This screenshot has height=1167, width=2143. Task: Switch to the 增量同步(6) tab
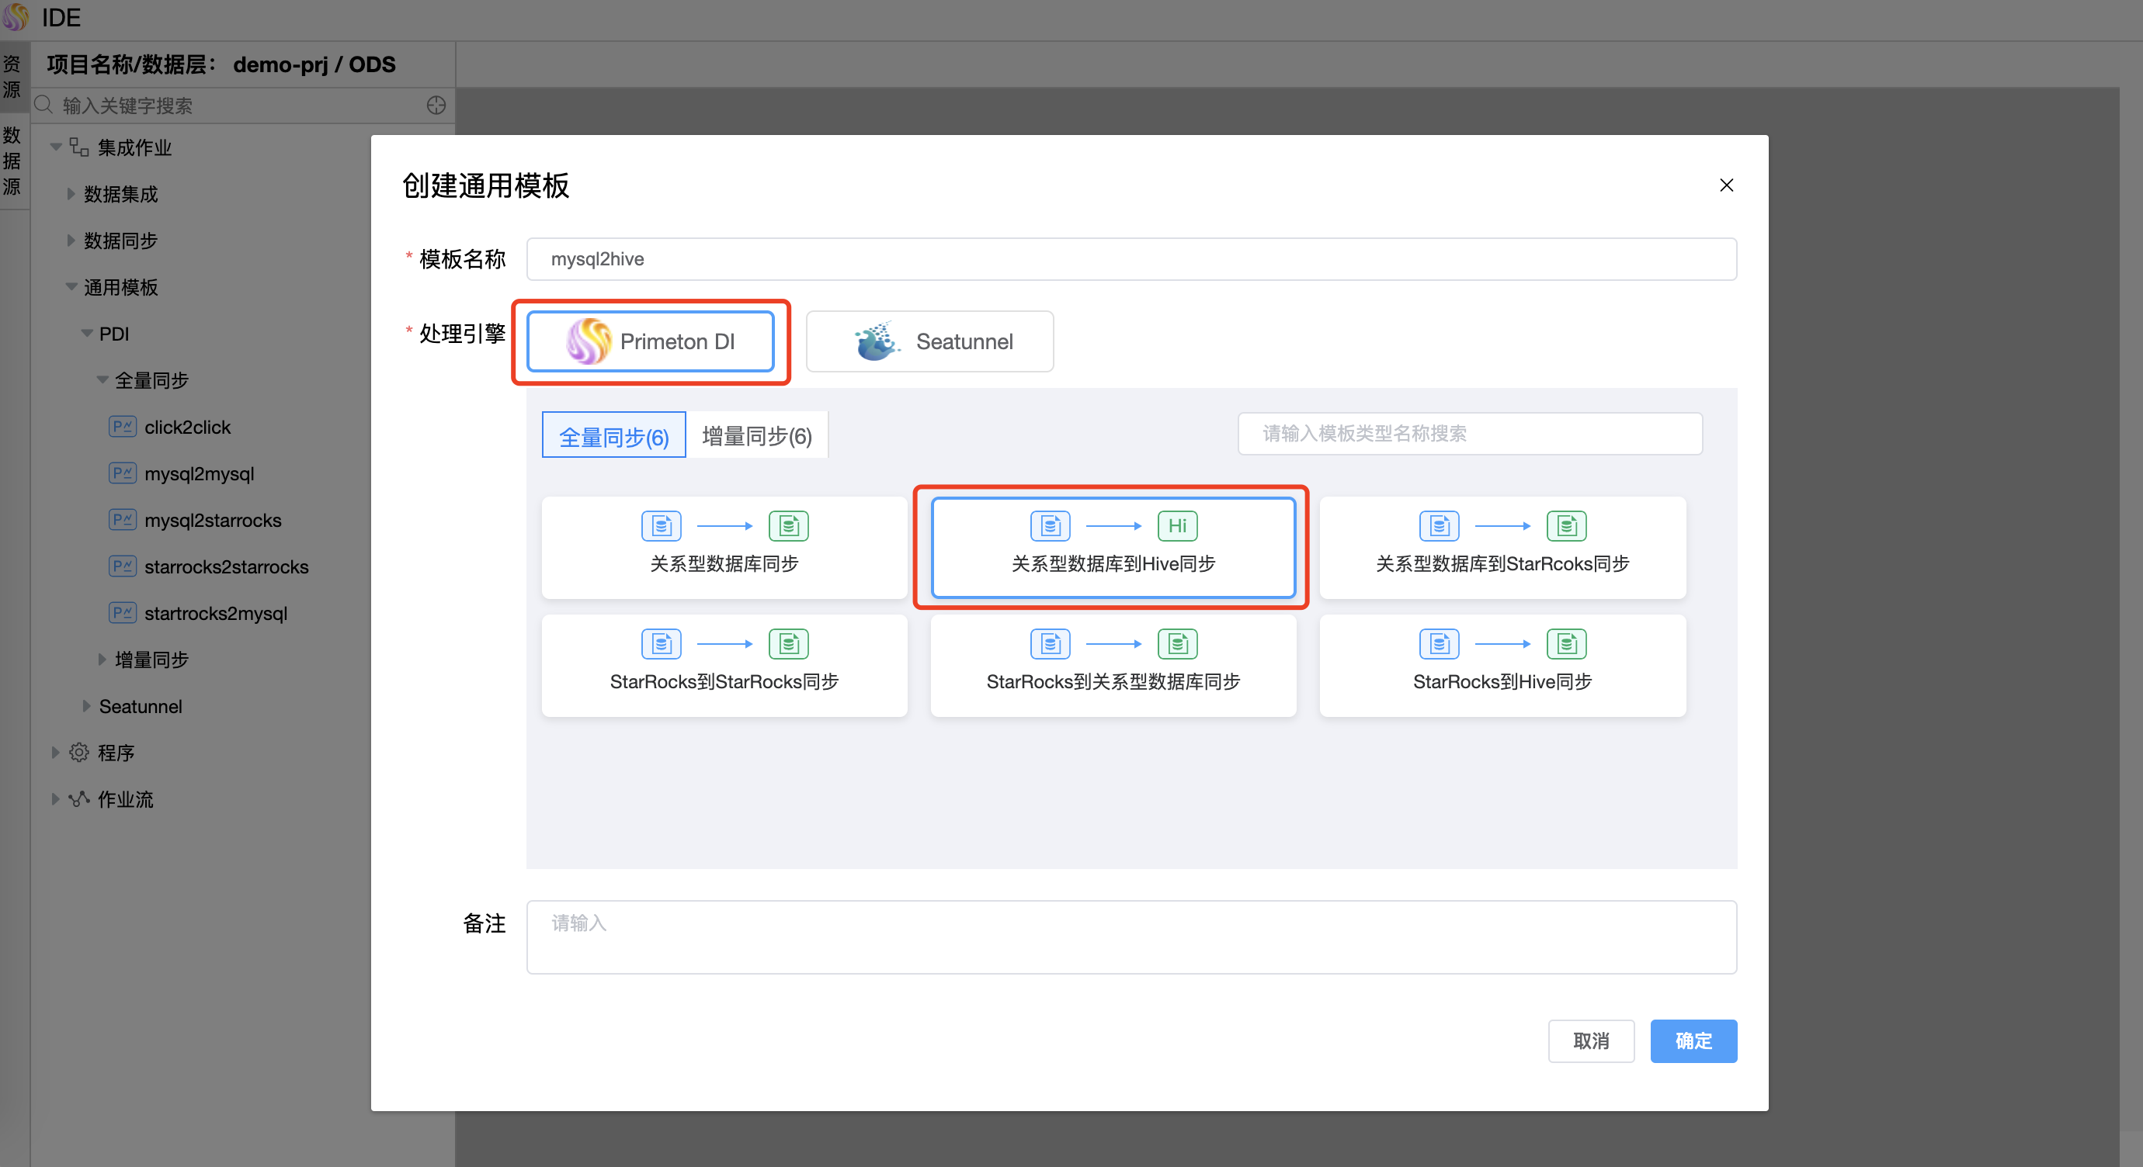tap(756, 435)
